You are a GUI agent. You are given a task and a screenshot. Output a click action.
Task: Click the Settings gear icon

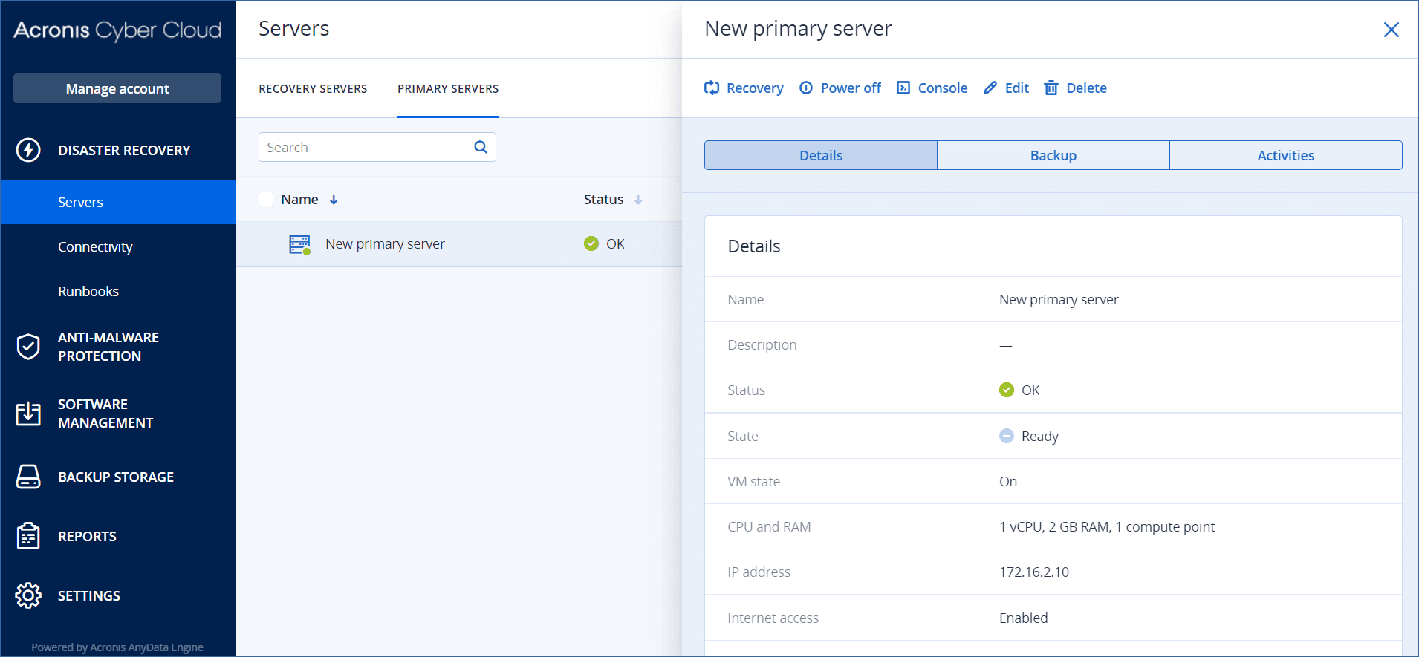coord(28,595)
